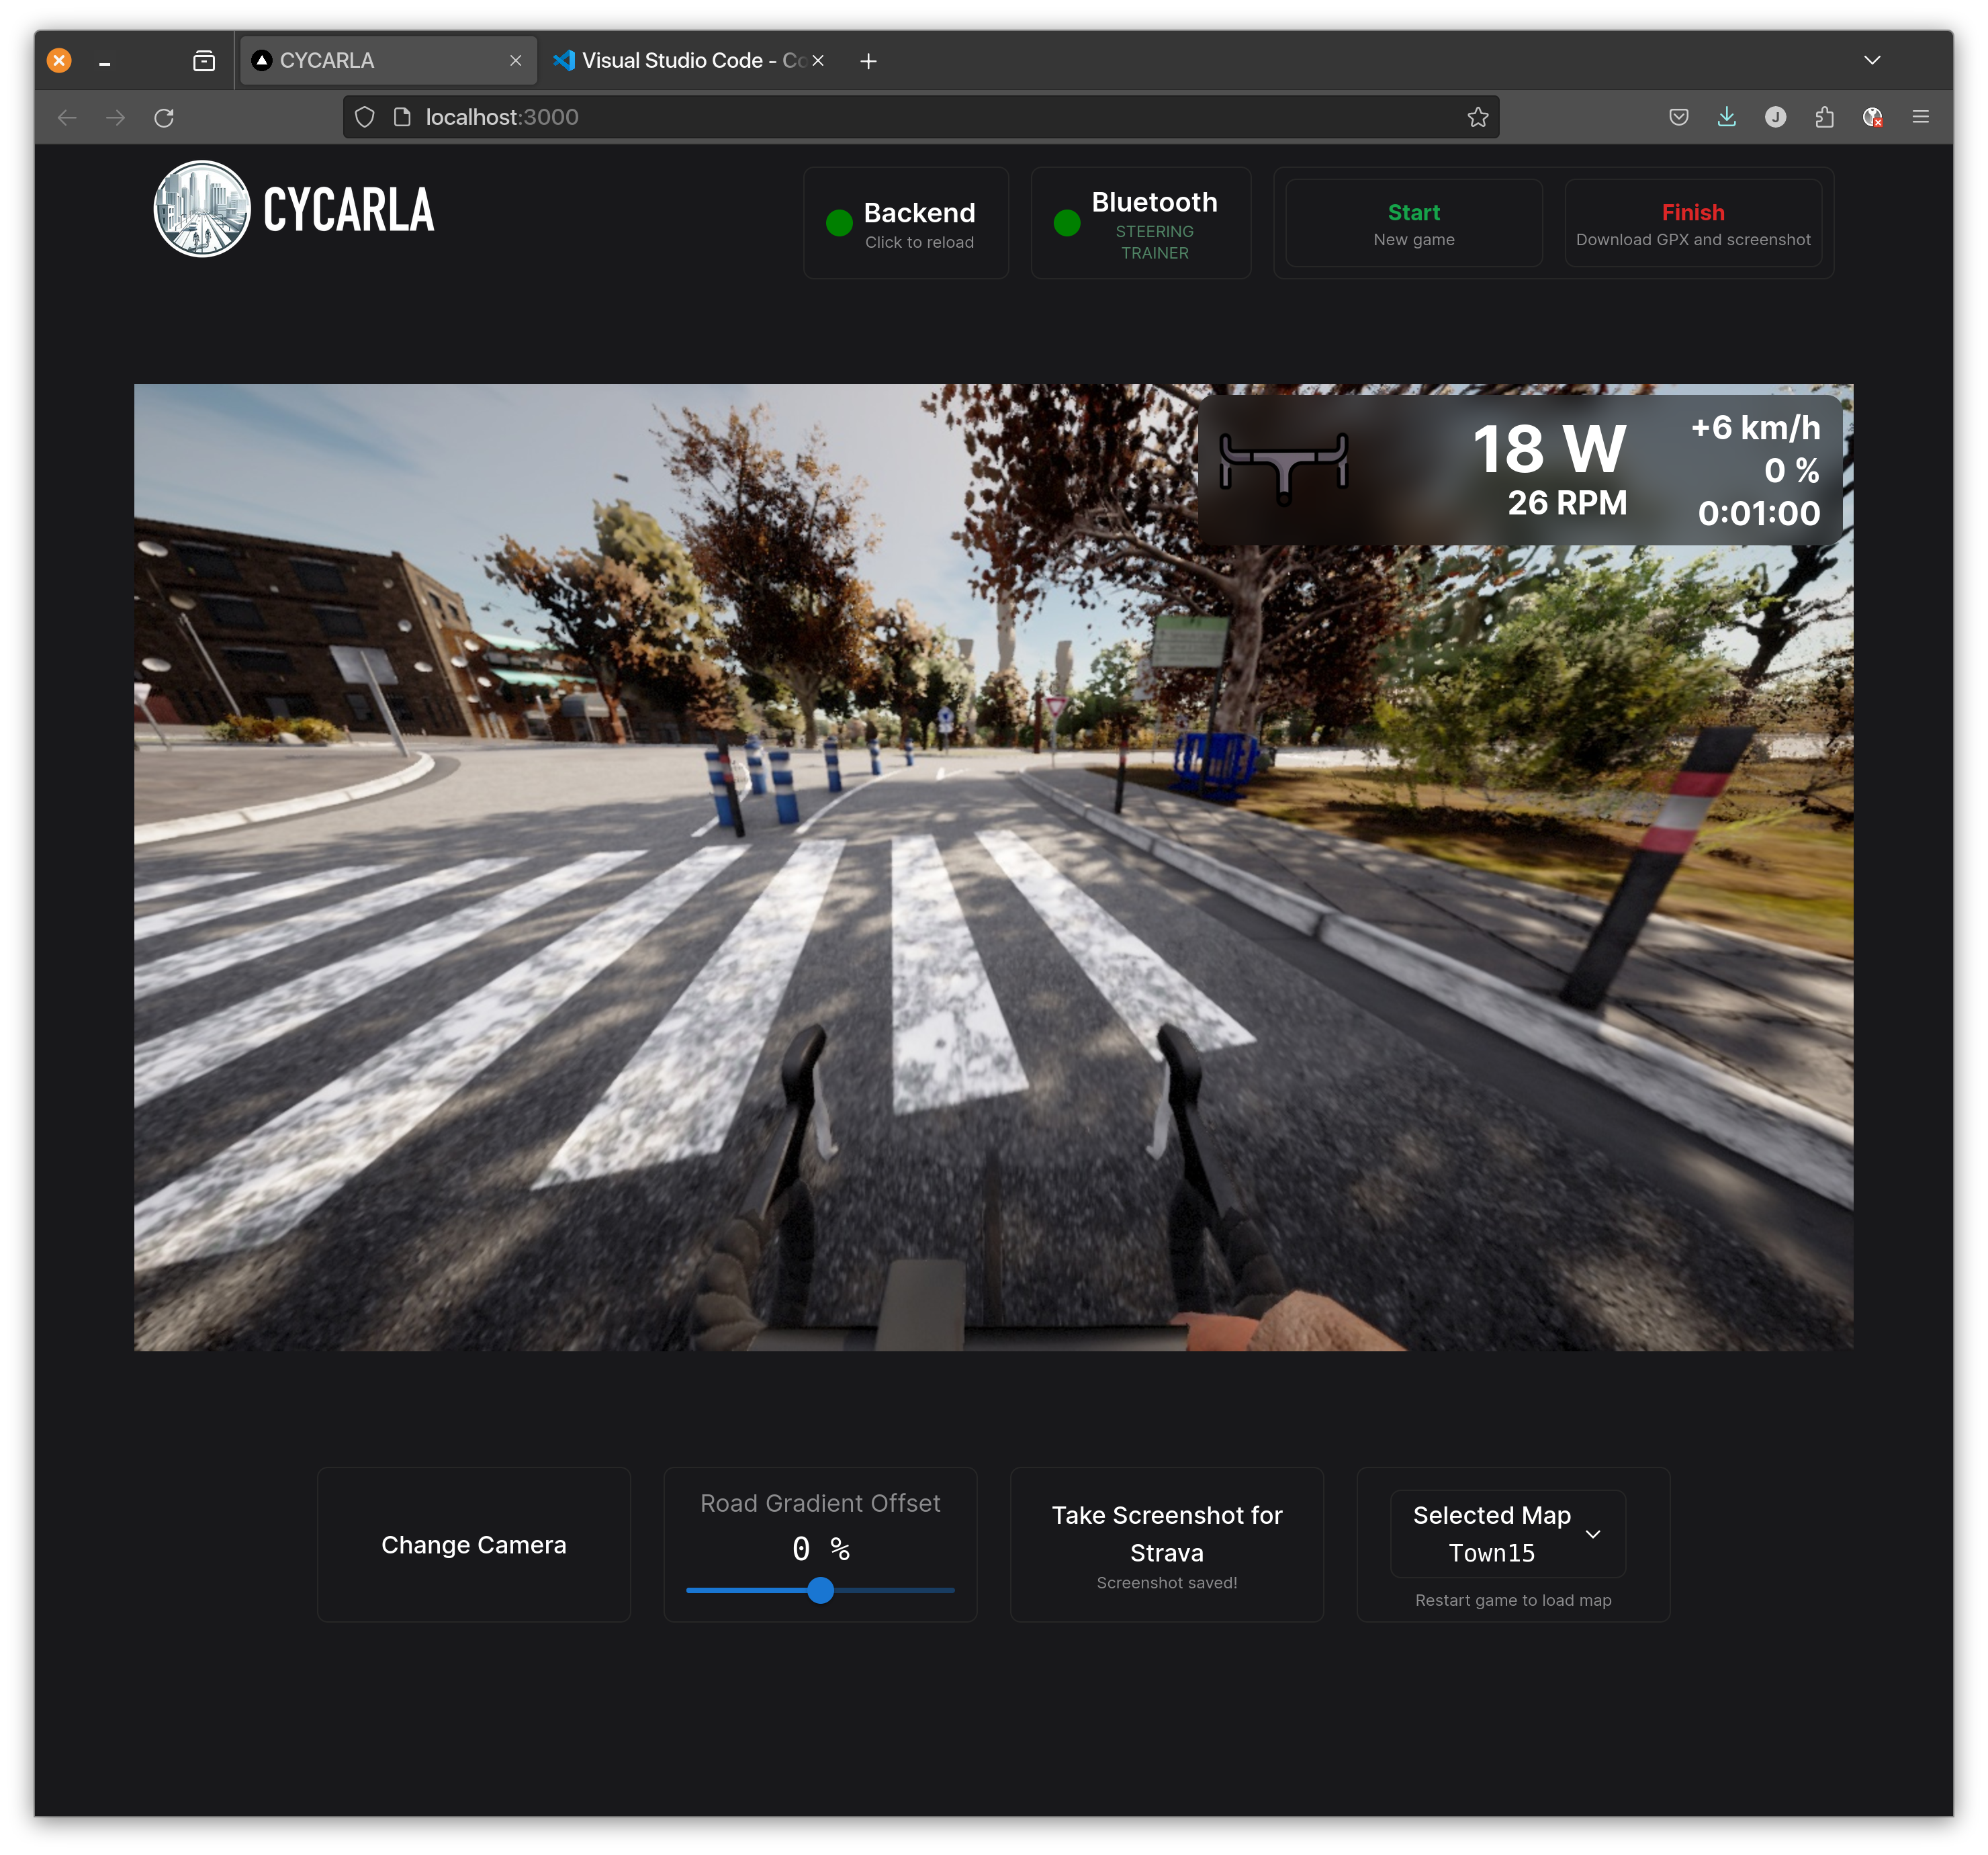Click Bluetooth green connection indicator
The image size is (1988, 1855).
coord(1067,222)
